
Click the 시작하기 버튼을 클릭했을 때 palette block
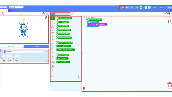coord(64,18)
